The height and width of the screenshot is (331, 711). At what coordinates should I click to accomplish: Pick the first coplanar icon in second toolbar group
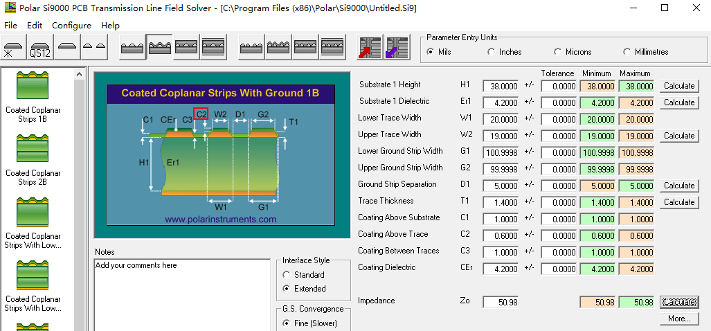(x=133, y=46)
